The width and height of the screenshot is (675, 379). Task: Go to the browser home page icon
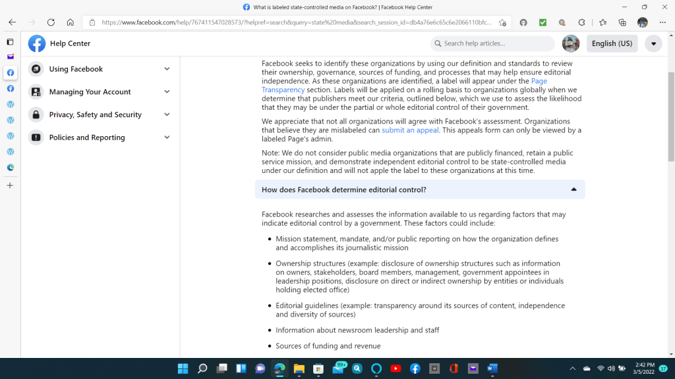tap(70, 22)
